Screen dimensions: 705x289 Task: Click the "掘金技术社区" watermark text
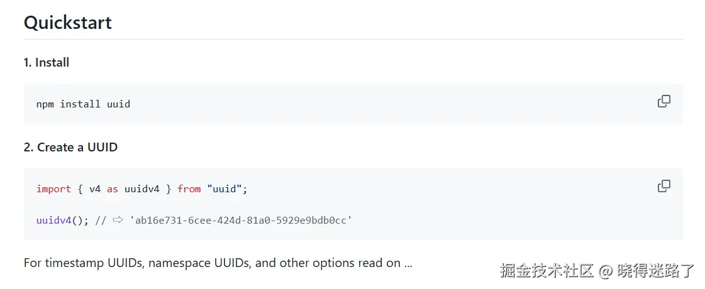(x=547, y=271)
